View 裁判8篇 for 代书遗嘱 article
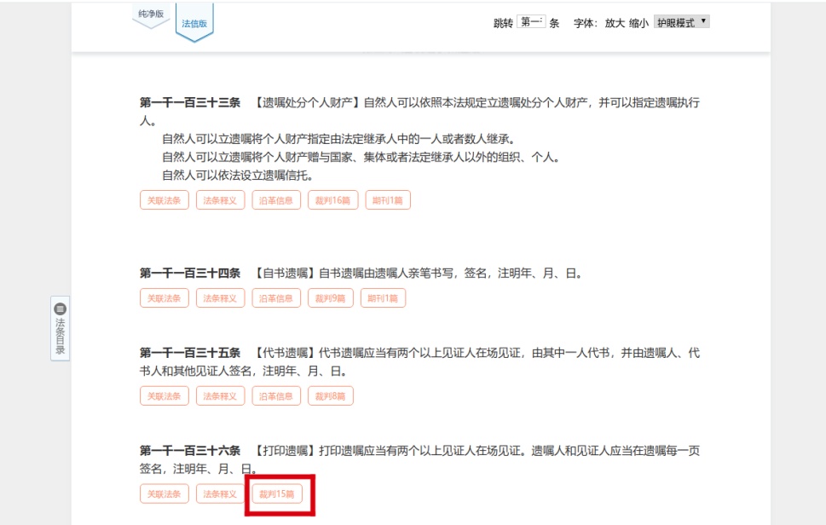826x525 pixels. pos(331,395)
